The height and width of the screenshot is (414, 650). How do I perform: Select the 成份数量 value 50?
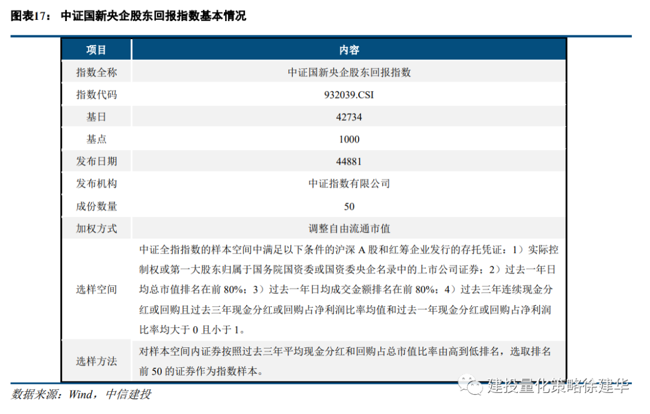pyautogui.click(x=349, y=207)
